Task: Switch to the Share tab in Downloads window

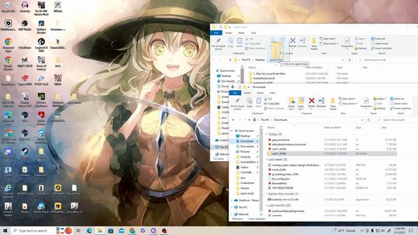Action: 260,93
